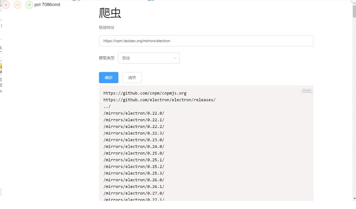Click the 爬虫 page heading
Screen dimensions: 356x209
coord(110,13)
